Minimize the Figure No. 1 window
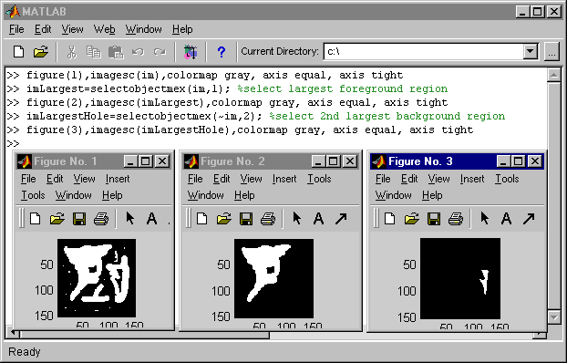 (x=130, y=161)
